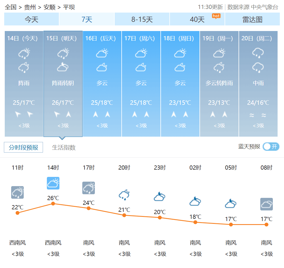Toggle the 蓝天预报 switch

pos(271,147)
